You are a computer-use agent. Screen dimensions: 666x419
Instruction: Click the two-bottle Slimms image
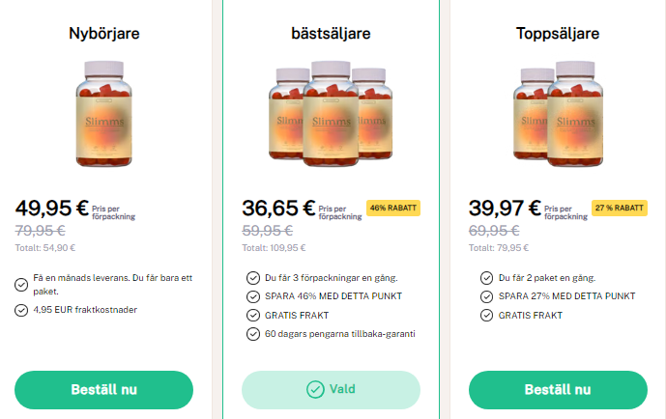[558, 114]
